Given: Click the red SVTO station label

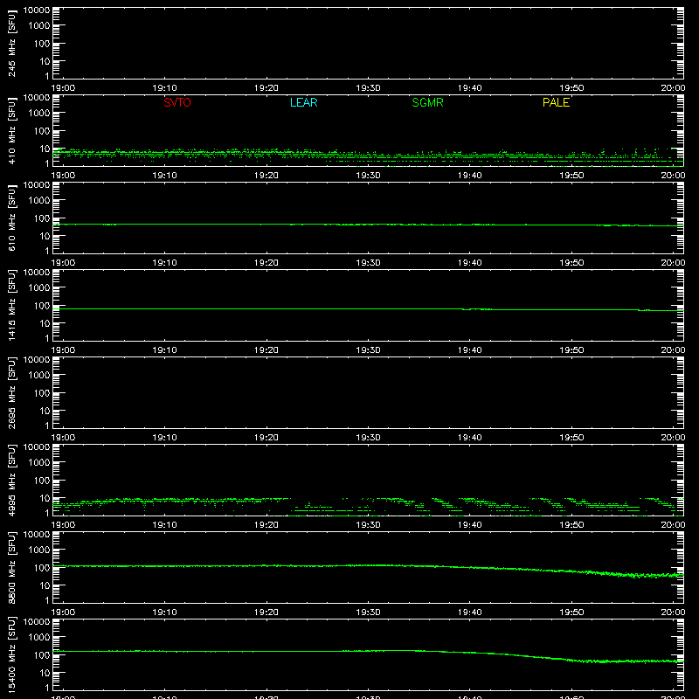Looking at the screenshot, I should pyautogui.click(x=177, y=102).
